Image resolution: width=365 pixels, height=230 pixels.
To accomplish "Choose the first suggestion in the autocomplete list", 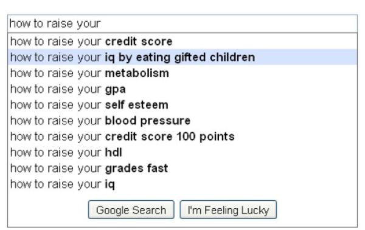I will tap(182, 42).
